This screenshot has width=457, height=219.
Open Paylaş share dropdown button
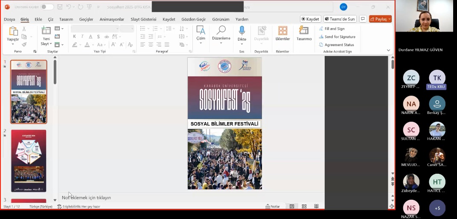380,19
